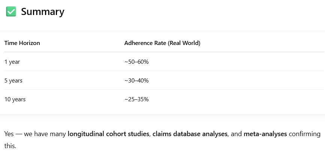Image resolution: width=325 pixels, height=153 pixels.
Task: Click bold text longitudinal cohort studies
Action: (x=108, y=134)
